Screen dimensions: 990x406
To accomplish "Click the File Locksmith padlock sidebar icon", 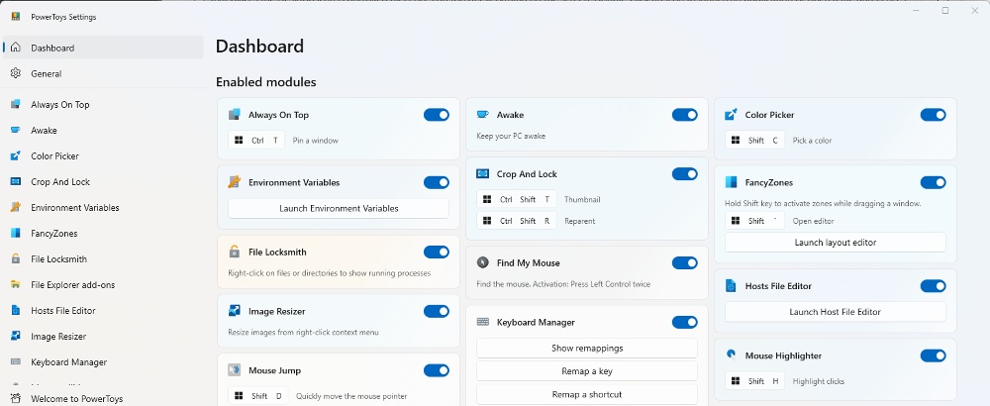I will pos(16,258).
